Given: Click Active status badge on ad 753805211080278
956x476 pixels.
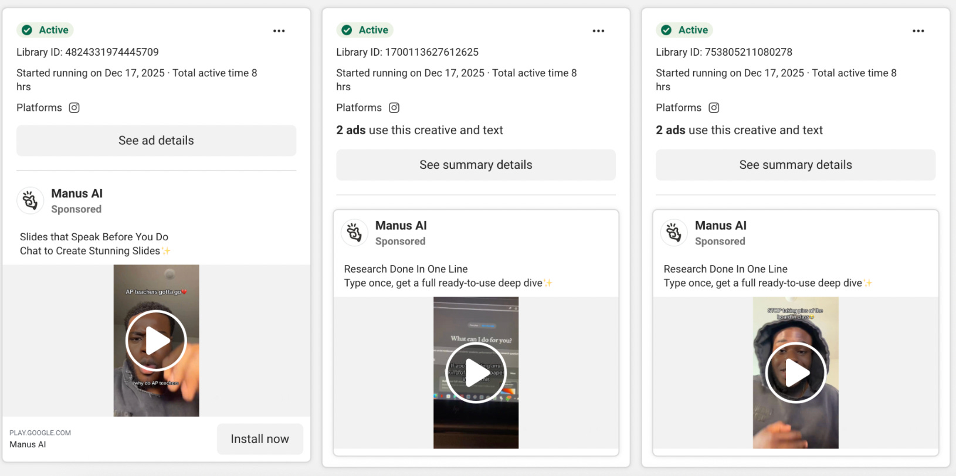Looking at the screenshot, I should point(684,30).
